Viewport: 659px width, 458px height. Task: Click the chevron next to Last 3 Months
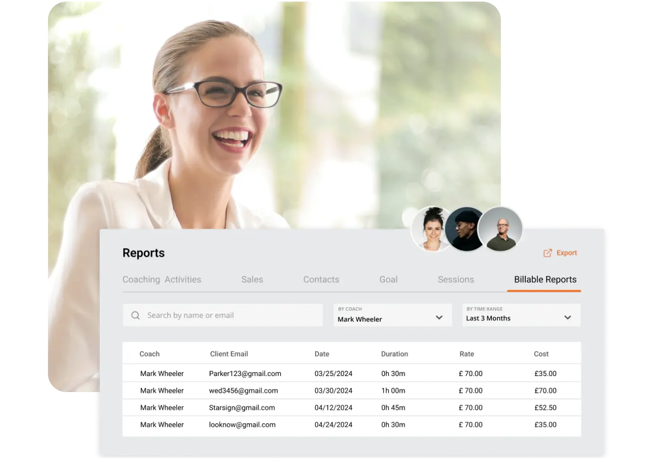tap(567, 317)
